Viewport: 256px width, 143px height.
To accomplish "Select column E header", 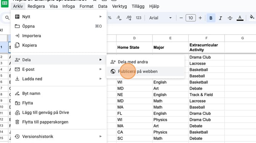I will click(x=170, y=38).
